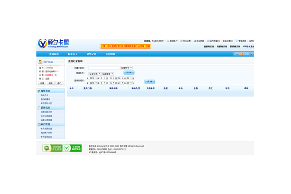Click the 更换皮肤 shirt icon
The height and width of the screenshot is (194, 291).
click(x=237, y=41)
